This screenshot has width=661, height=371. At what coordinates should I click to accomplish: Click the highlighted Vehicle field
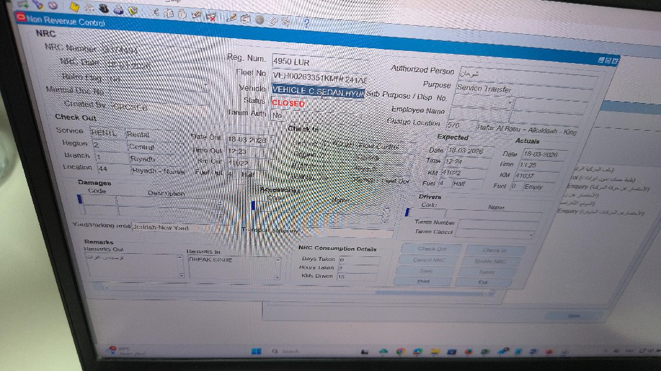point(318,92)
